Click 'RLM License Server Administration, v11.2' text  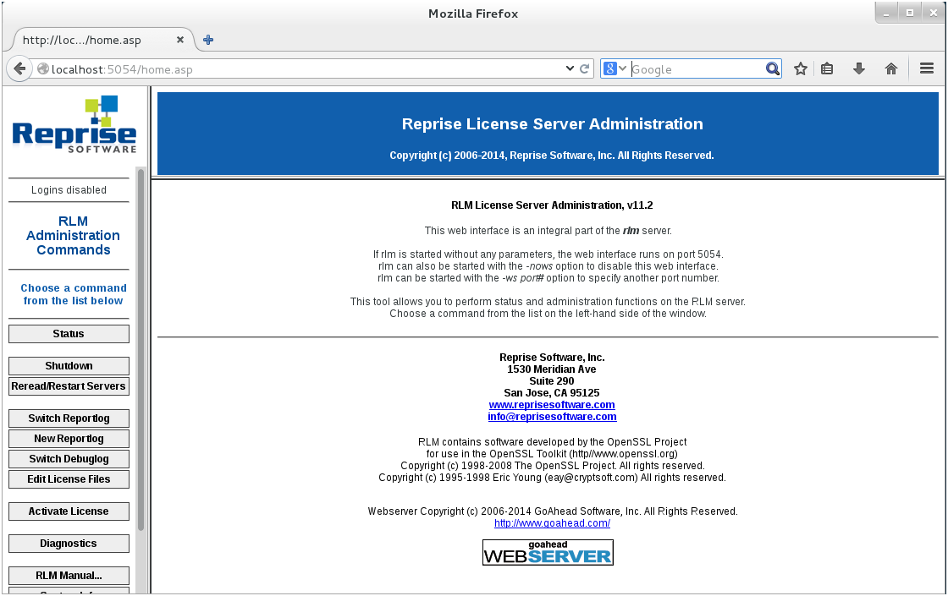(x=552, y=205)
